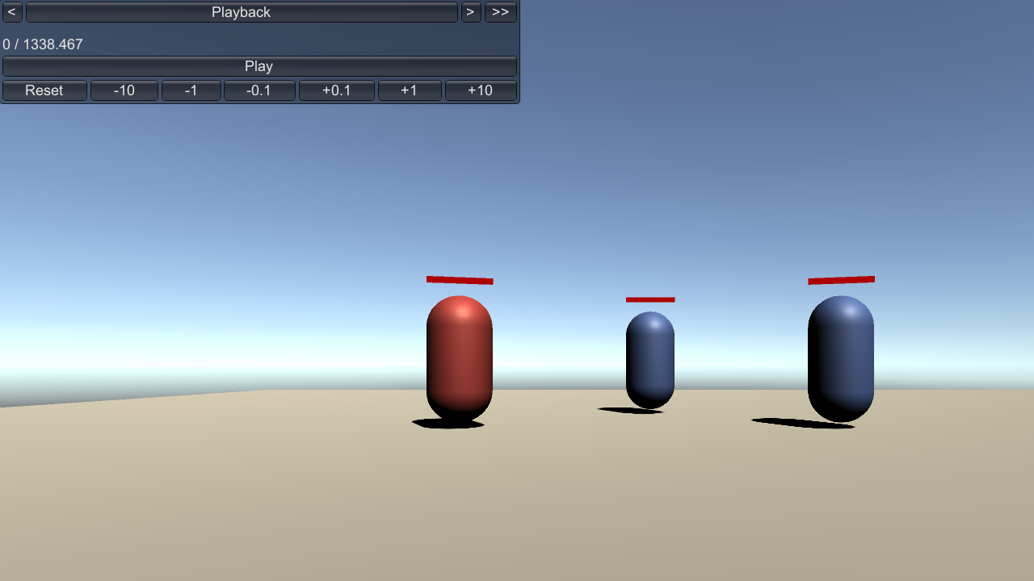1034x581 pixels.
Task: Click the 0 / 1338.467 time readout
Action: (43, 44)
